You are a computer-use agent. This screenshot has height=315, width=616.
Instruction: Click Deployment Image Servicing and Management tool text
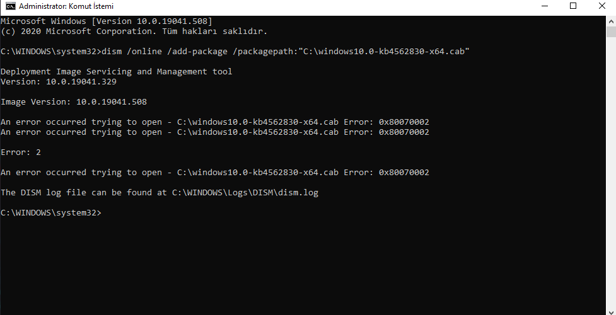point(116,71)
